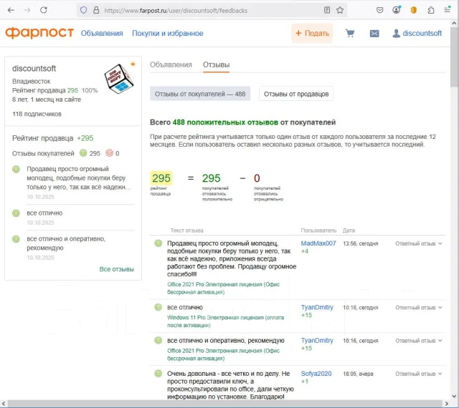The width and height of the screenshot is (459, 408).
Task: Click '13:56, сегодня' date cell
Action: [x=361, y=243]
